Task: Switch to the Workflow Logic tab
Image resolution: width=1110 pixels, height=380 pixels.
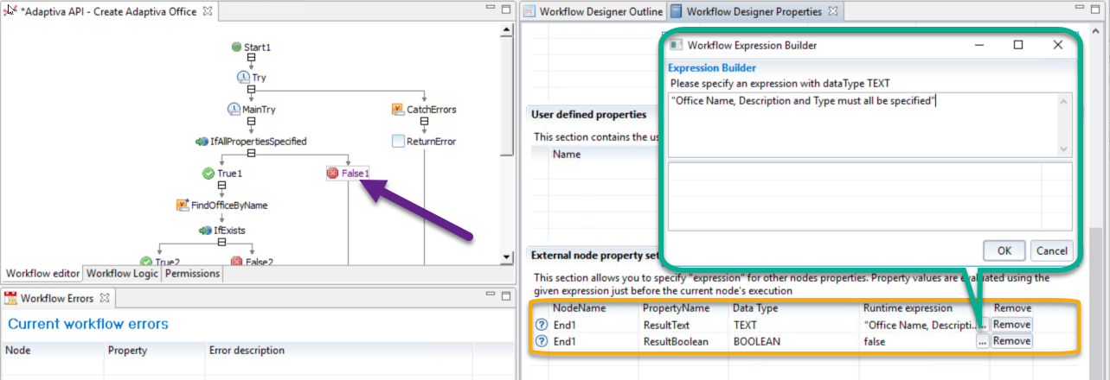Action: point(121,273)
